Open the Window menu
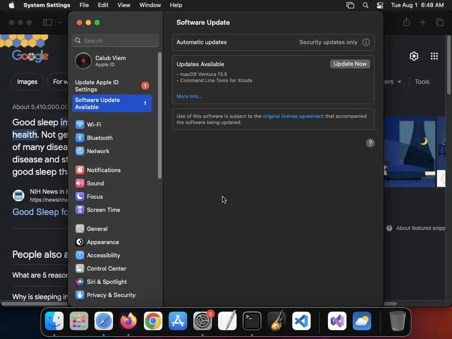 (x=150, y=5)
